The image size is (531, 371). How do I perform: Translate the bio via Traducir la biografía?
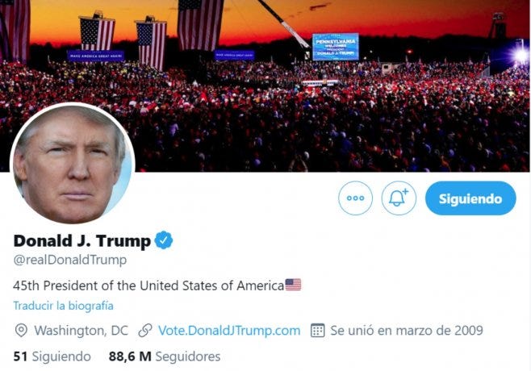pyautogui.click(x=63, y=306)
